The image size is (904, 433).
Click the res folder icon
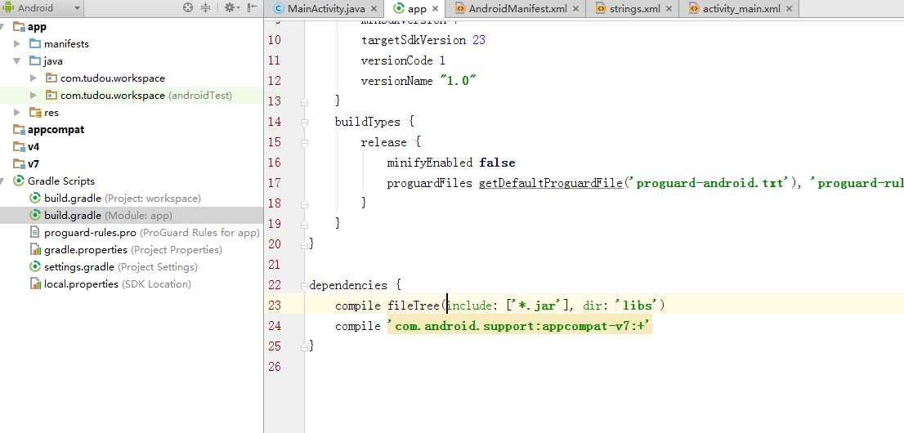(35, 113)
